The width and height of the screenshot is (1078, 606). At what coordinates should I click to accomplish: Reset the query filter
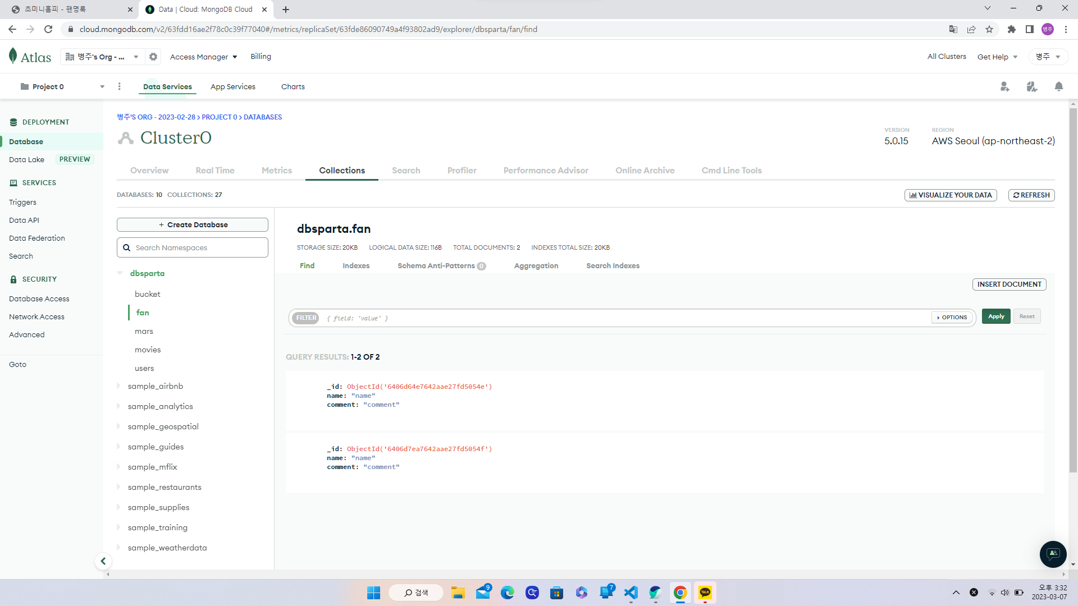pyautogui.click(x=1027, y=316)
